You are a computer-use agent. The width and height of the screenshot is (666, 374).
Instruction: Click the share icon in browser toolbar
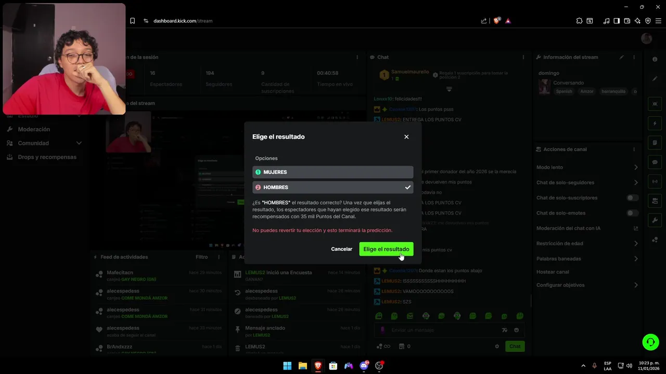(484, 21)
